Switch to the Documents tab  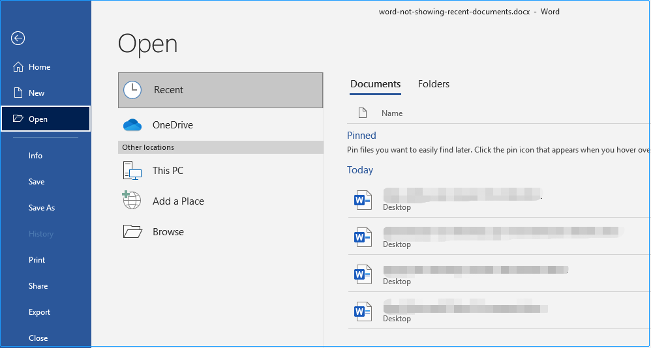[x=375, y=84]
